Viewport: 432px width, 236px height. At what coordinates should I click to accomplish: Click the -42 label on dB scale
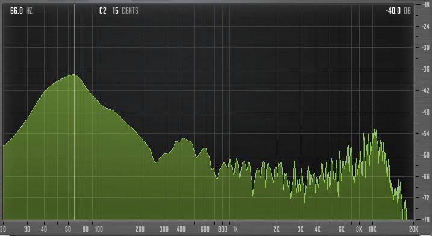pos(425,91)
